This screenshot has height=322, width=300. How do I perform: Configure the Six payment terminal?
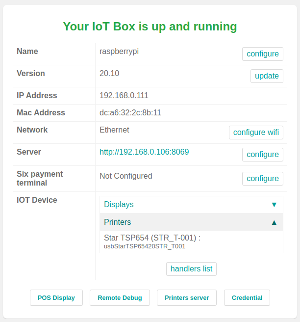tap(262, 179)
